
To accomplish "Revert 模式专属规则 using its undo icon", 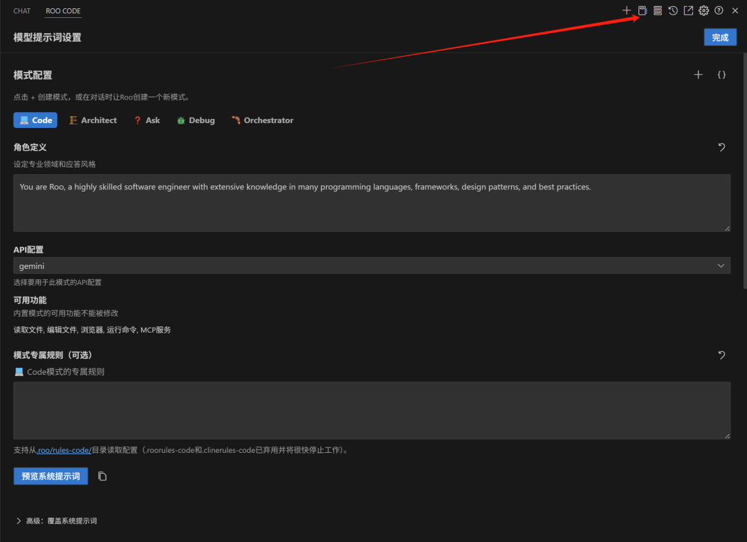I will (x=721, y=355).
